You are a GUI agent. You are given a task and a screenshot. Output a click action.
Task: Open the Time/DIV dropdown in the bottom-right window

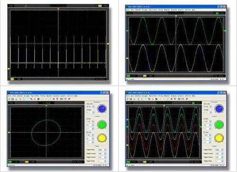pyautogui.click(x=208, y=107)
